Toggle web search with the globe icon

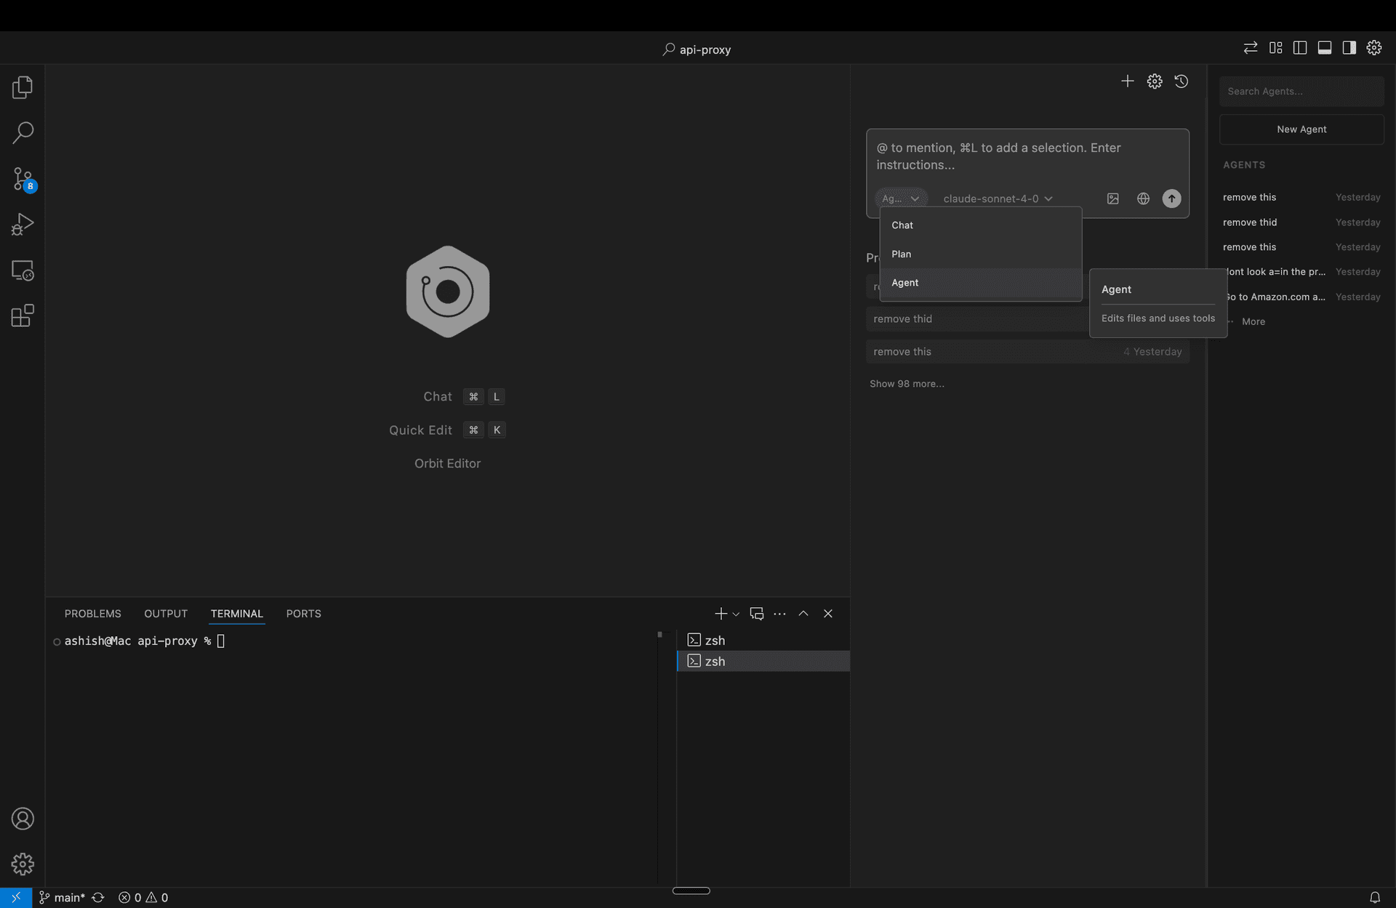pyautogui.click(x=1142, y=198)
